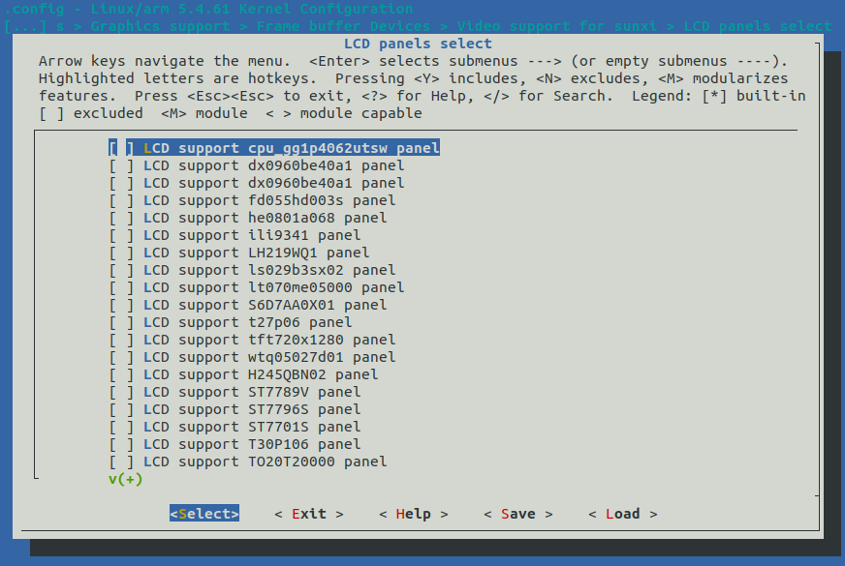Pick the tft720x1280 panel entry
The height and width of the screenshot is (566, 845).
point(268,340)
